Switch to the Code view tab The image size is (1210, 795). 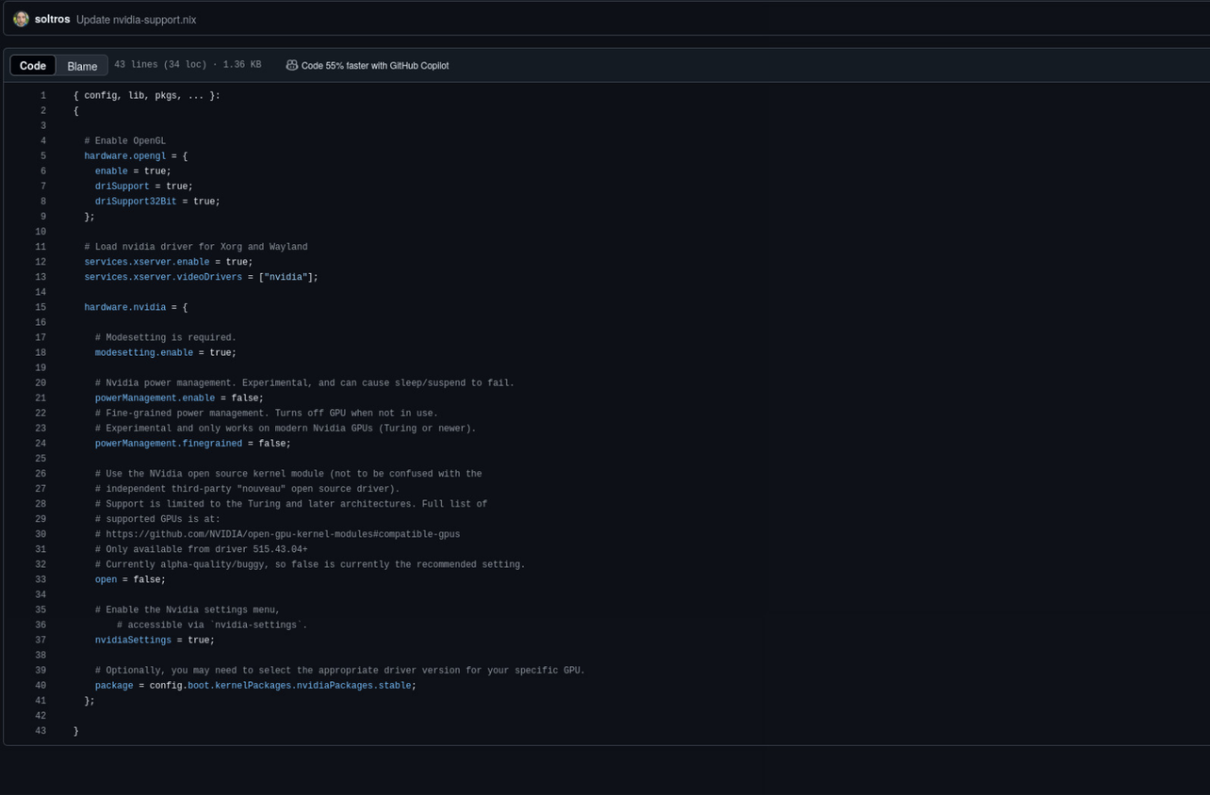point(33,65)
